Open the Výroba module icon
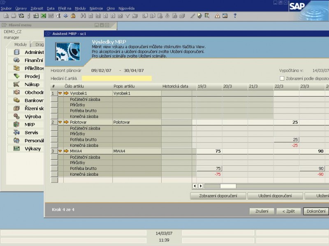The image size is (329, 246). coord(16,116)
